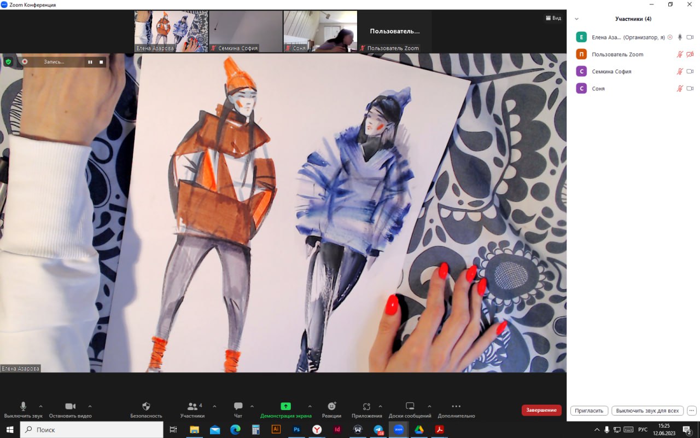
Task: Open Adobe Acrobat from taskbar
Action: point(439,429)
